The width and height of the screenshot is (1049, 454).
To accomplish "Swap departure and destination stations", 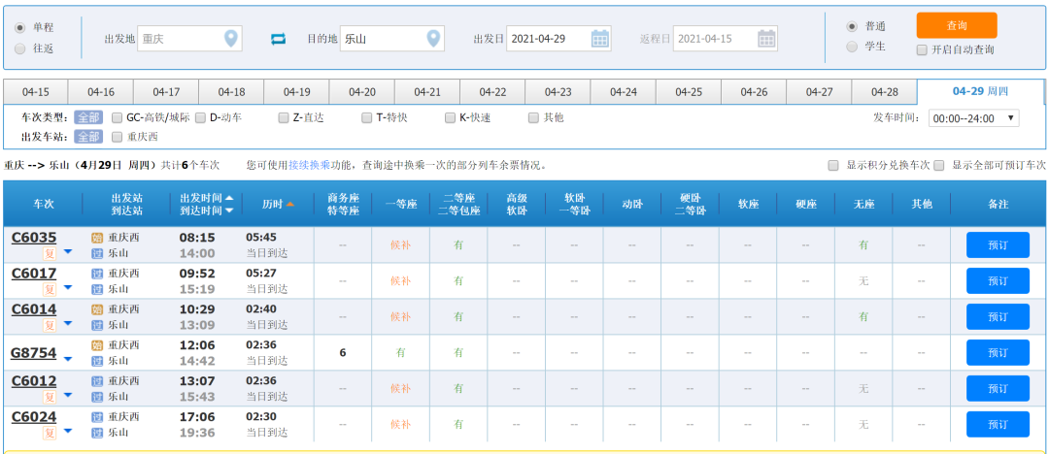I will click(x=279, y=39).
